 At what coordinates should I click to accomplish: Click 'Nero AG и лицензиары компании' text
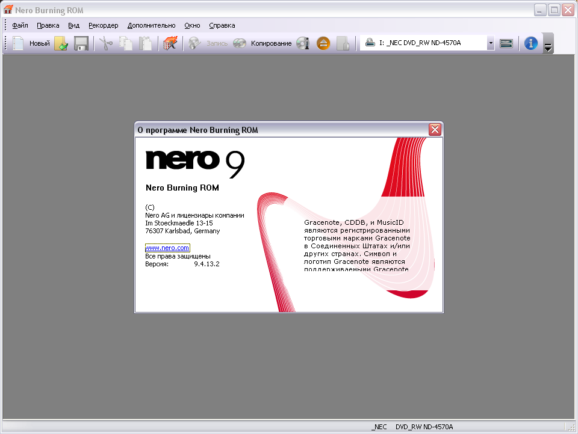tap(194, 215)
